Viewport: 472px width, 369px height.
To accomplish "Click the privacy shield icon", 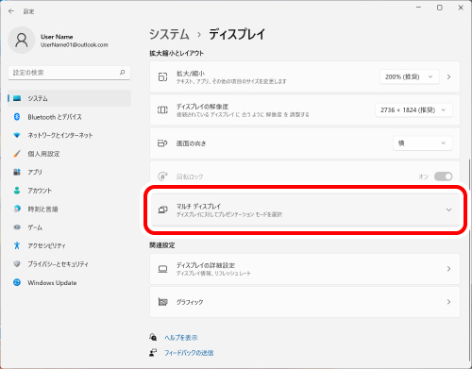I will click(x=17, y=264).
